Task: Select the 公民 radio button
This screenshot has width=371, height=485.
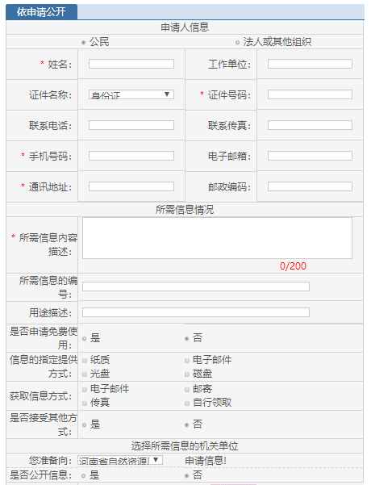Action: 84,43
